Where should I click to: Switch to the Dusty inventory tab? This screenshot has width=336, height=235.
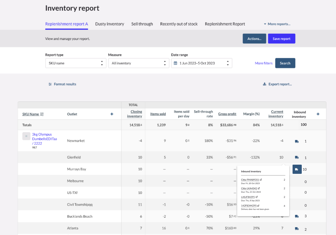click(110, 24)
